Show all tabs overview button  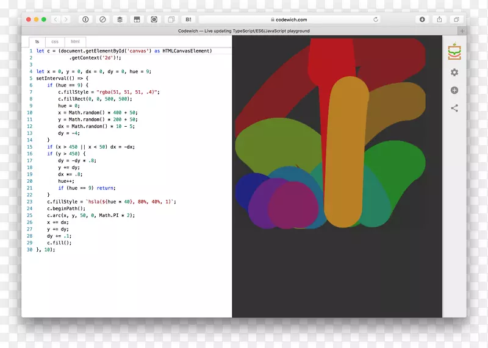pyautogui.click(x=456, y=20)
